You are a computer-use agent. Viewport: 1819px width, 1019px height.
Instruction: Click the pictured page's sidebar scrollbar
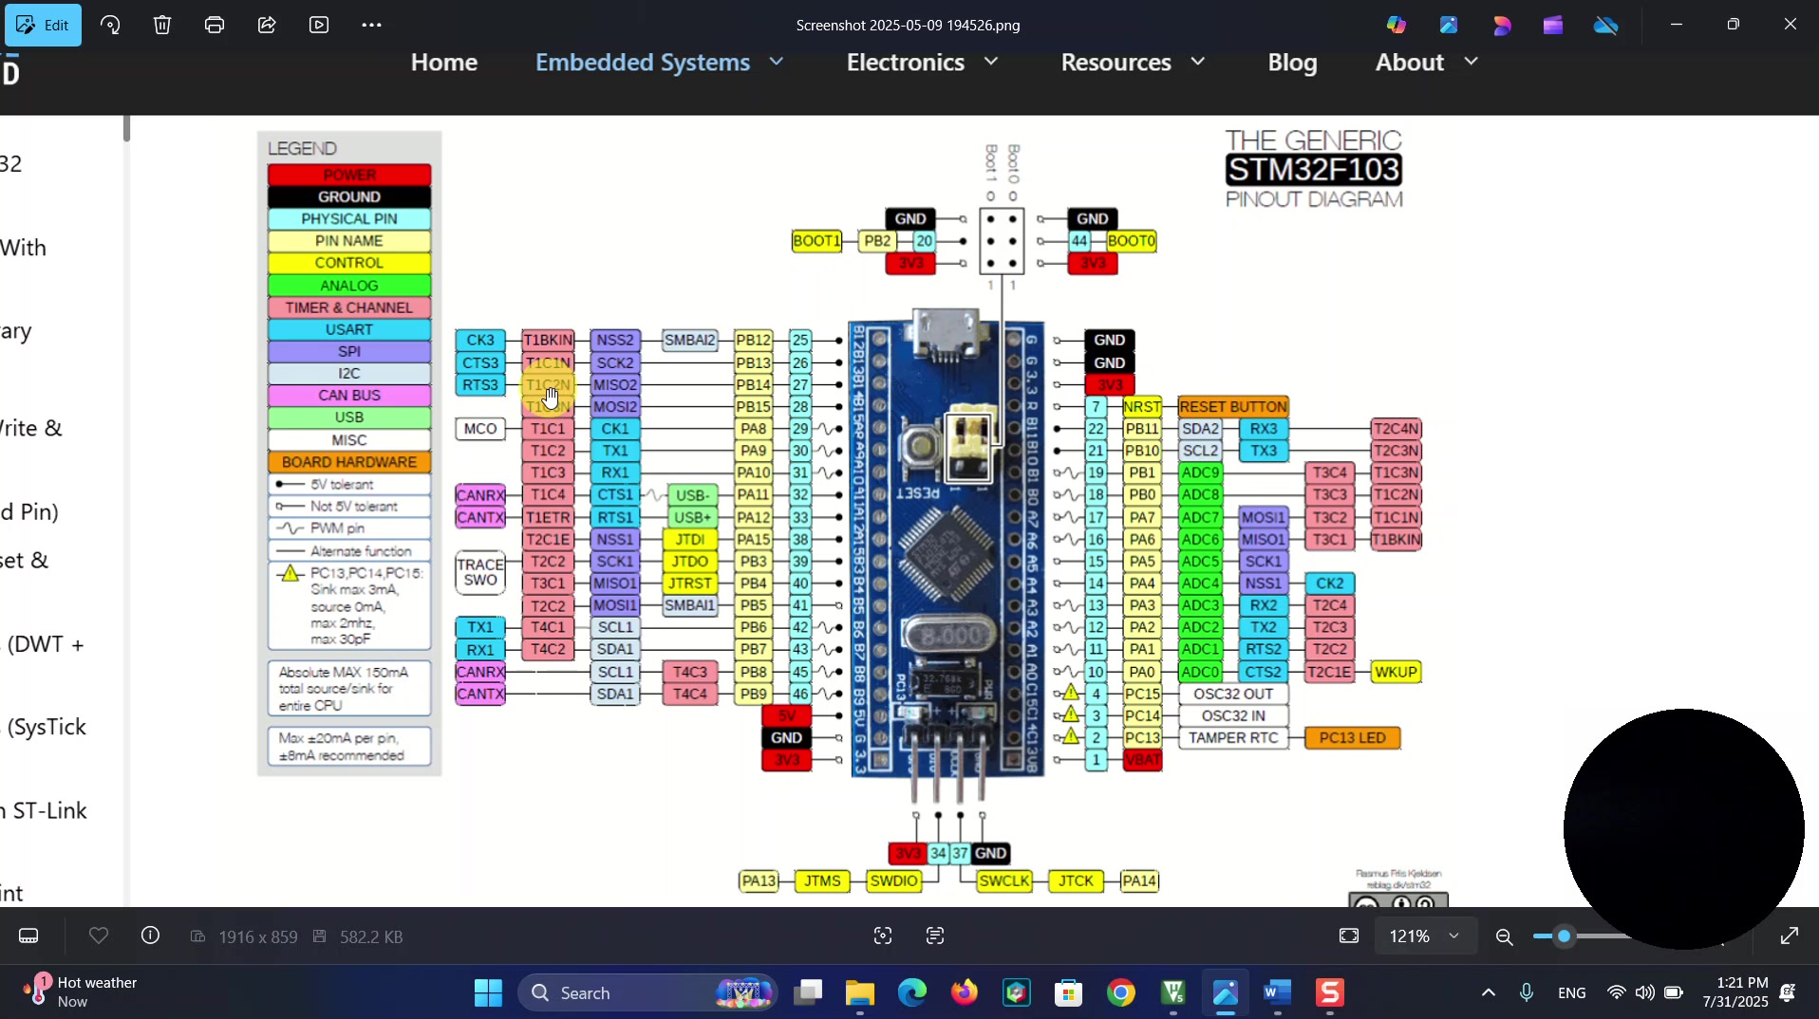(x=126, y=129)
